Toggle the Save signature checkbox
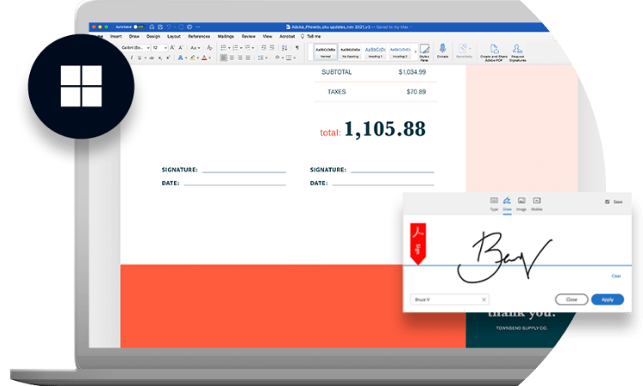Image resolution: width=643 pixels, height=386 pixels. pos(608,202)
